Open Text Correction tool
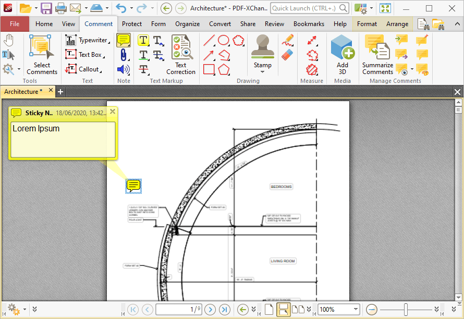This screenshot has width=464, height=319. pyautogui.click(x=181, y=55)
